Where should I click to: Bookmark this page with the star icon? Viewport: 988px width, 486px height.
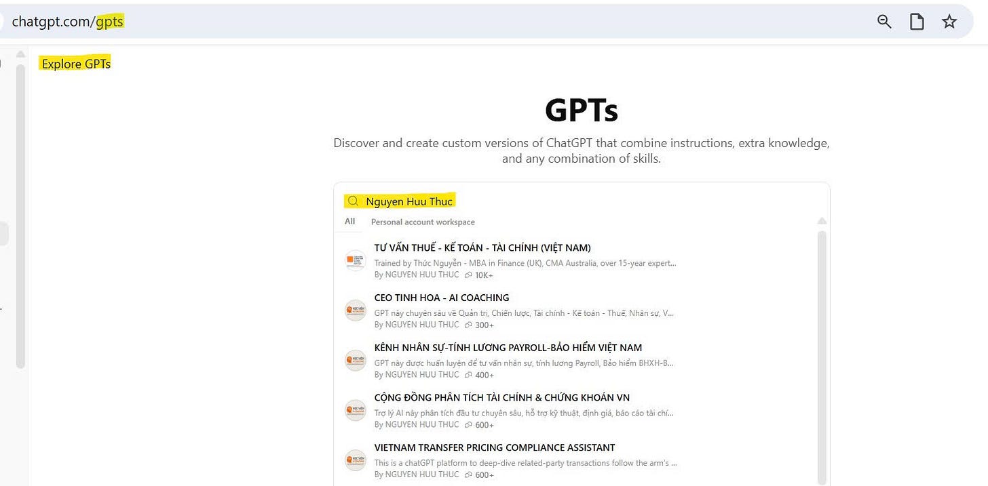[949, 22]
